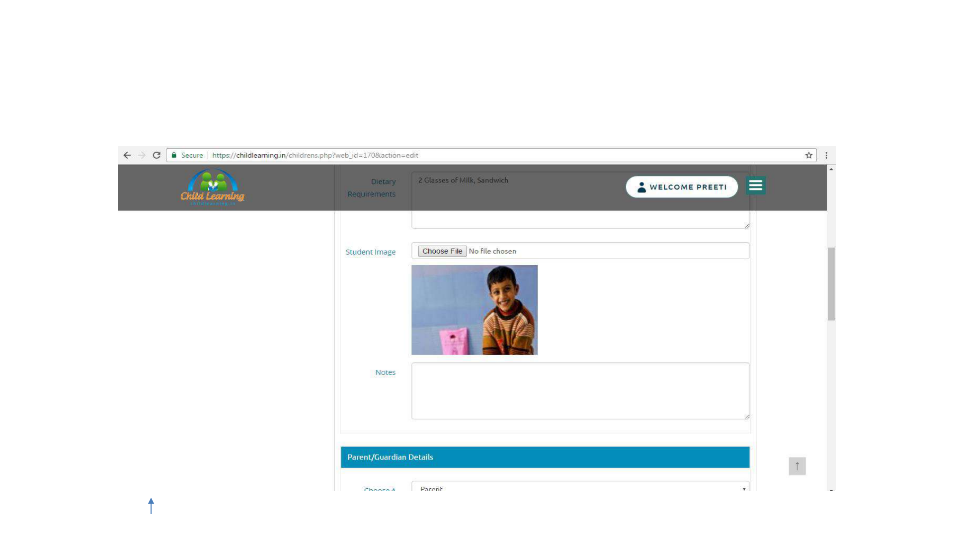Click the blue up arrow below the browser
The image size is (954, 537).
tap(151, 506)
